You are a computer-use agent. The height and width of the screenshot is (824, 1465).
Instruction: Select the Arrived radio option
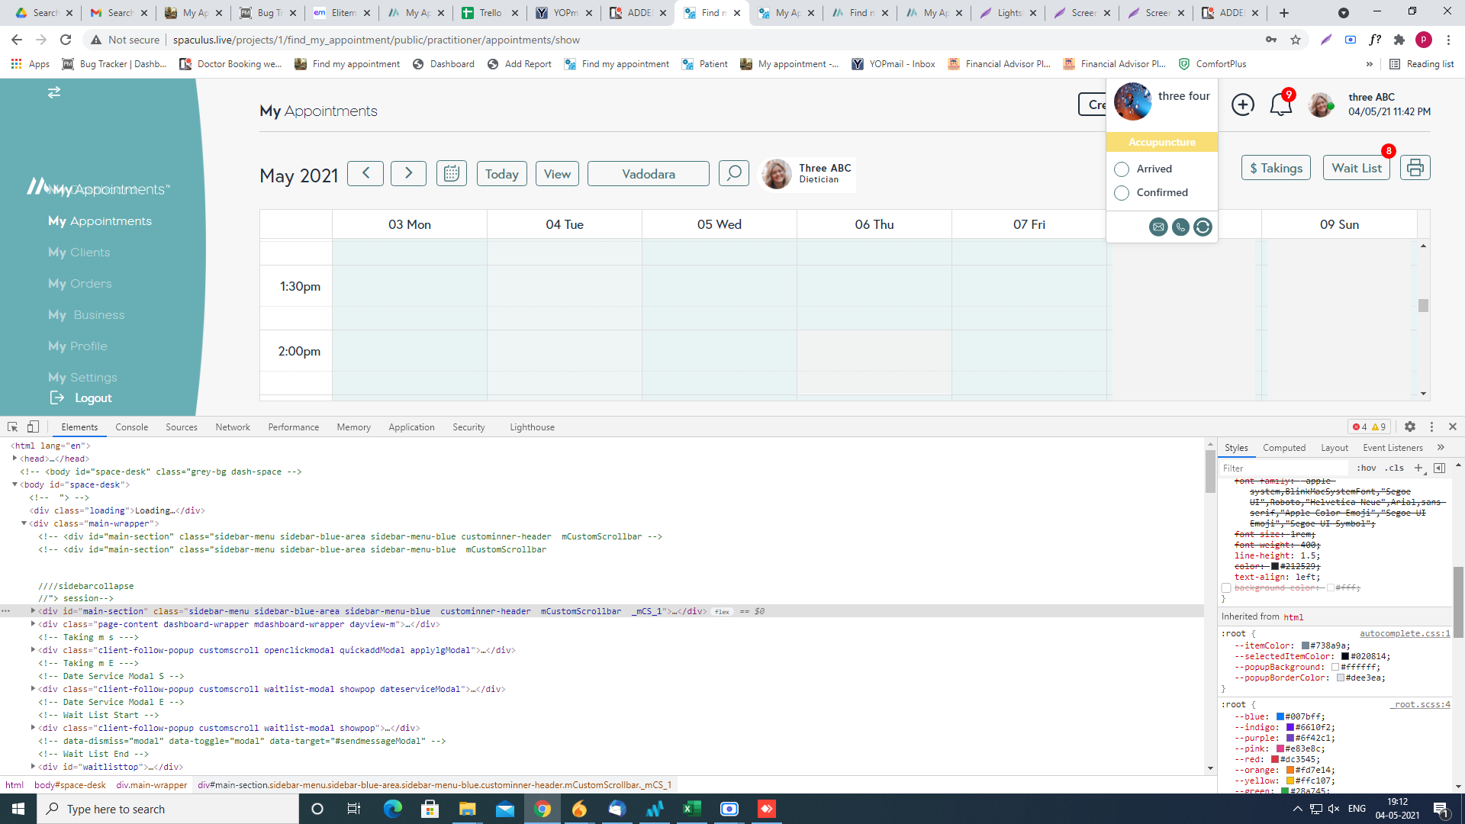coord(1122,169)
